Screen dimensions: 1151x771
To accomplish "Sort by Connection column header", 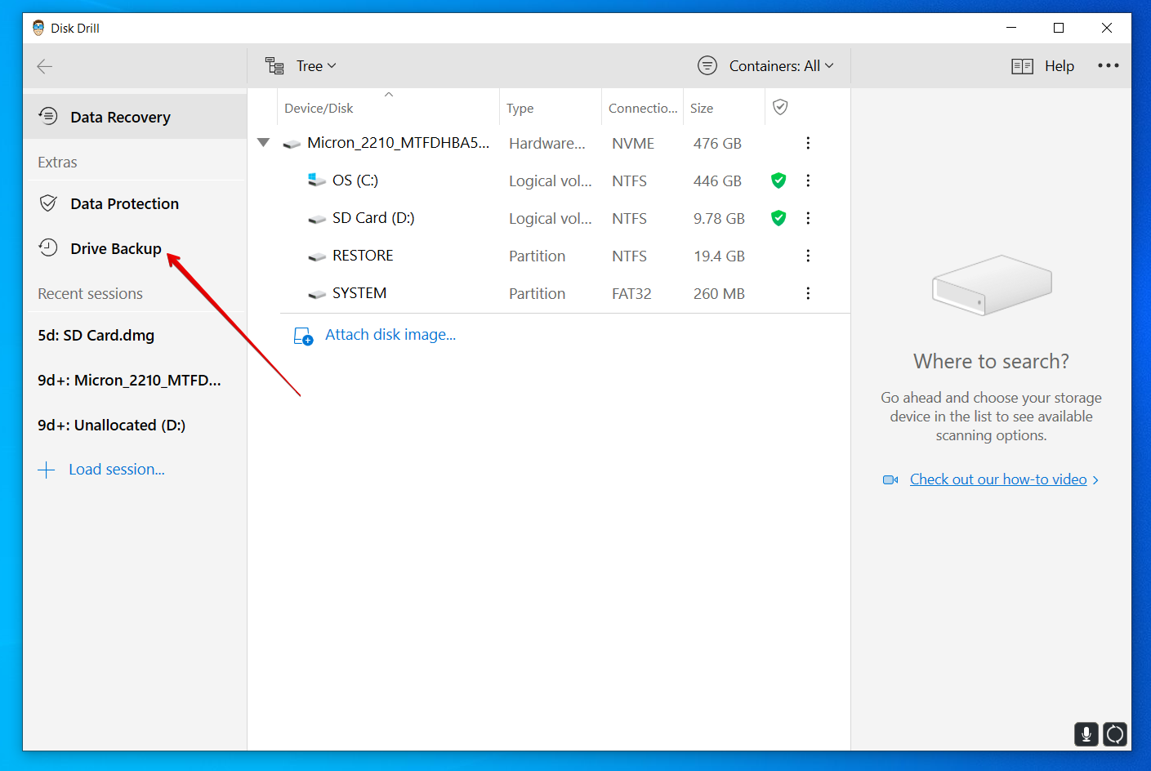I will pyautogui.click(x=643, y=109).
